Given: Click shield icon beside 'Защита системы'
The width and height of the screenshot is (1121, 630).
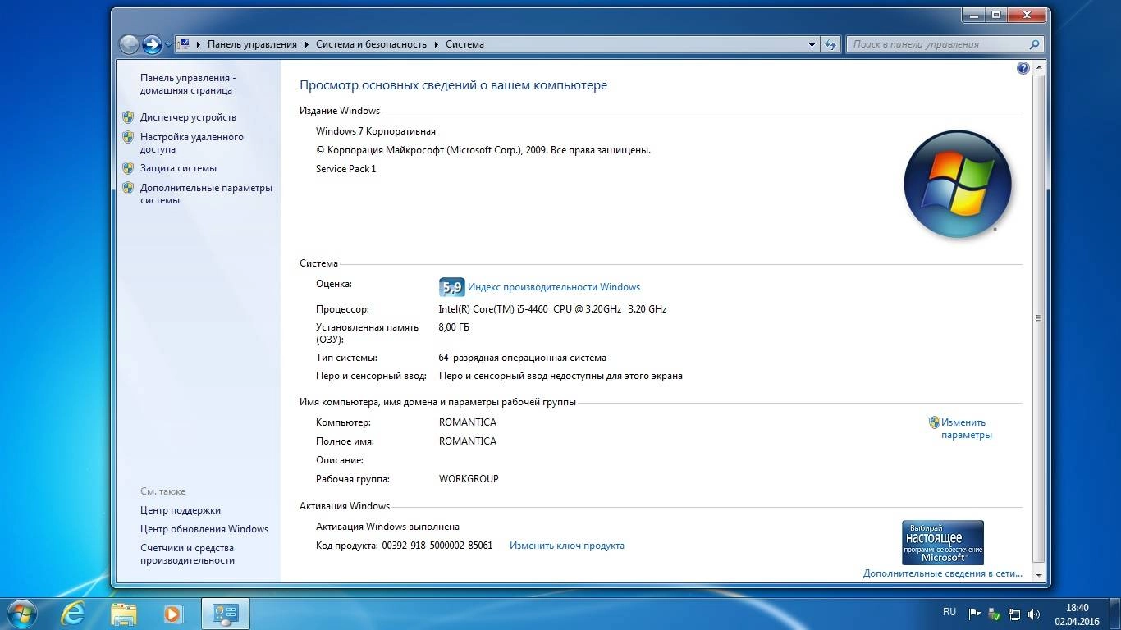Looking at the screenshot, I should [x=128, y=168].
